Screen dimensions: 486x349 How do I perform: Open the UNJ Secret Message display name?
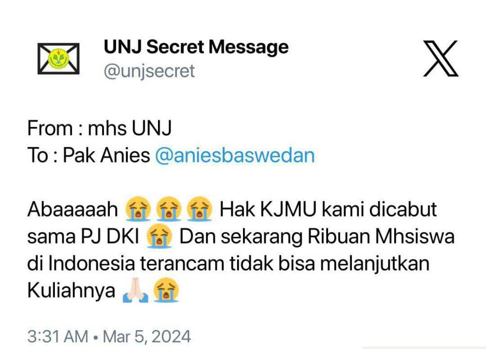[196, 48]
